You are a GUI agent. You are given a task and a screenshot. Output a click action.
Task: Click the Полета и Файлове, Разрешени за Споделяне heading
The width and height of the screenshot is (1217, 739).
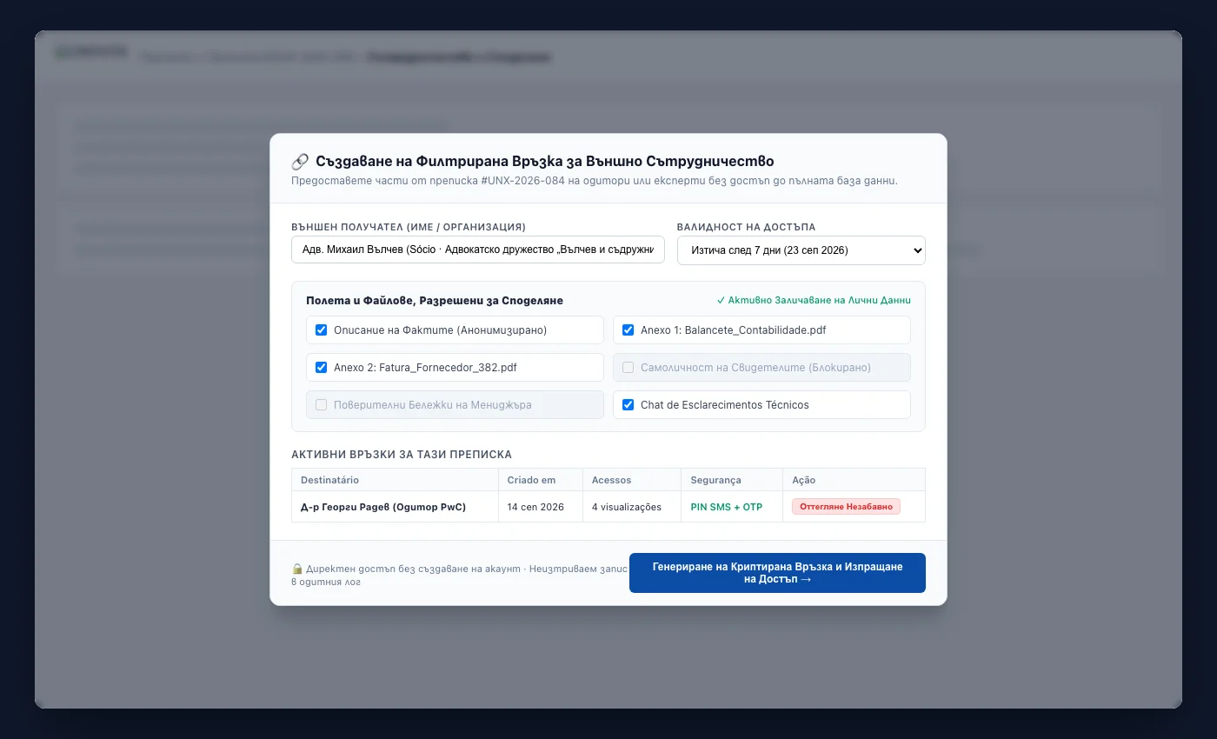(x=435, y=301)
